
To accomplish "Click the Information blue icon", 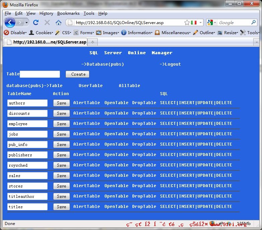I will (x=124, y=32).
